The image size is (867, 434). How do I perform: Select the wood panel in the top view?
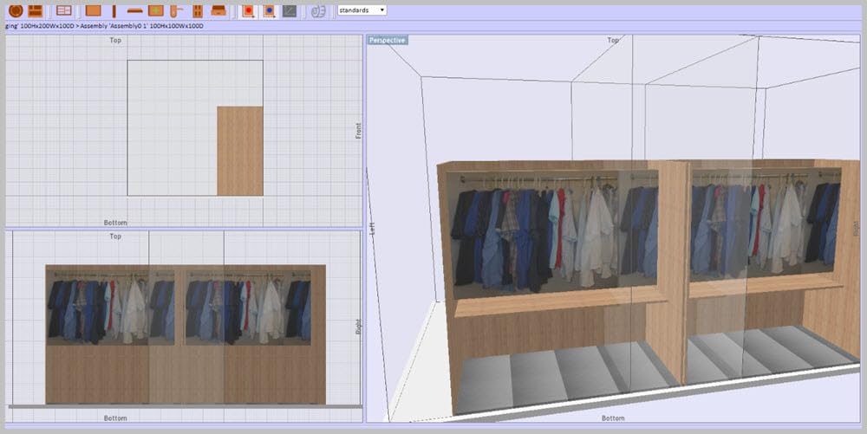(x=239, y=151)
